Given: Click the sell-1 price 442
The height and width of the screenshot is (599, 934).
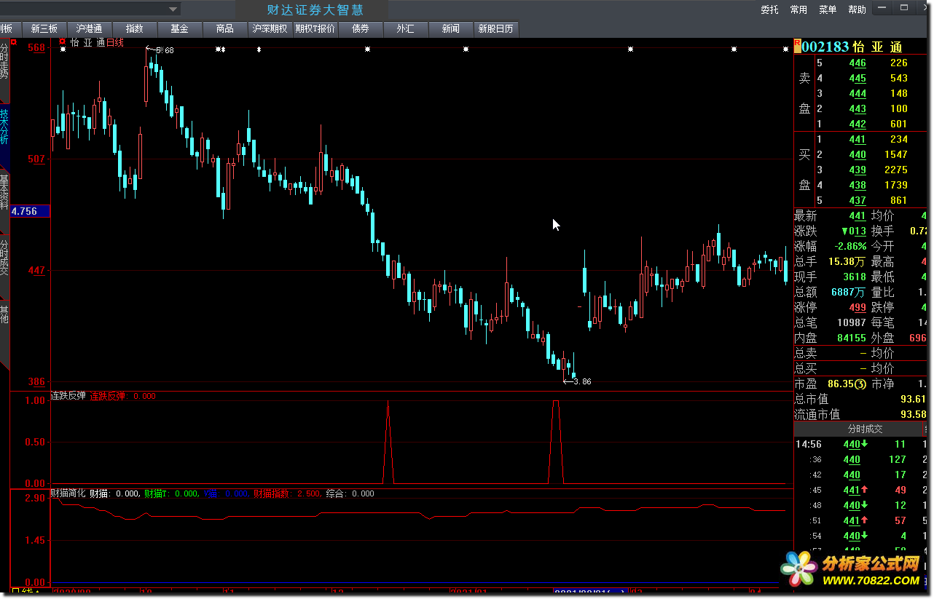Looking at the screenshot, I should 858,124.
